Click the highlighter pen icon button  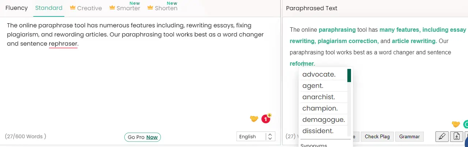[x=442, y=136]
